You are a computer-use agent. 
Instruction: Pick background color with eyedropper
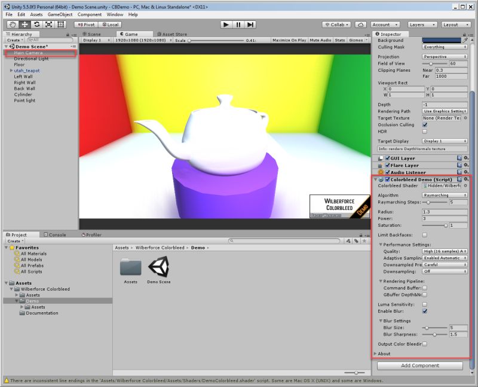click(x=465, y=40)
